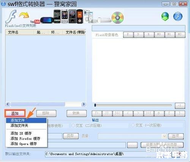Click the green globe download icon
Screen dimensions: 190x162
coord(165,16)
